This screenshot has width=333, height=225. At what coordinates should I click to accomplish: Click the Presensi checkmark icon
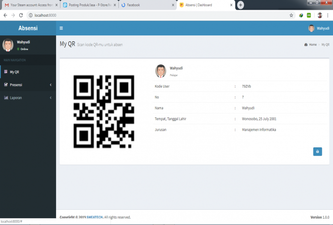point(6,84)
